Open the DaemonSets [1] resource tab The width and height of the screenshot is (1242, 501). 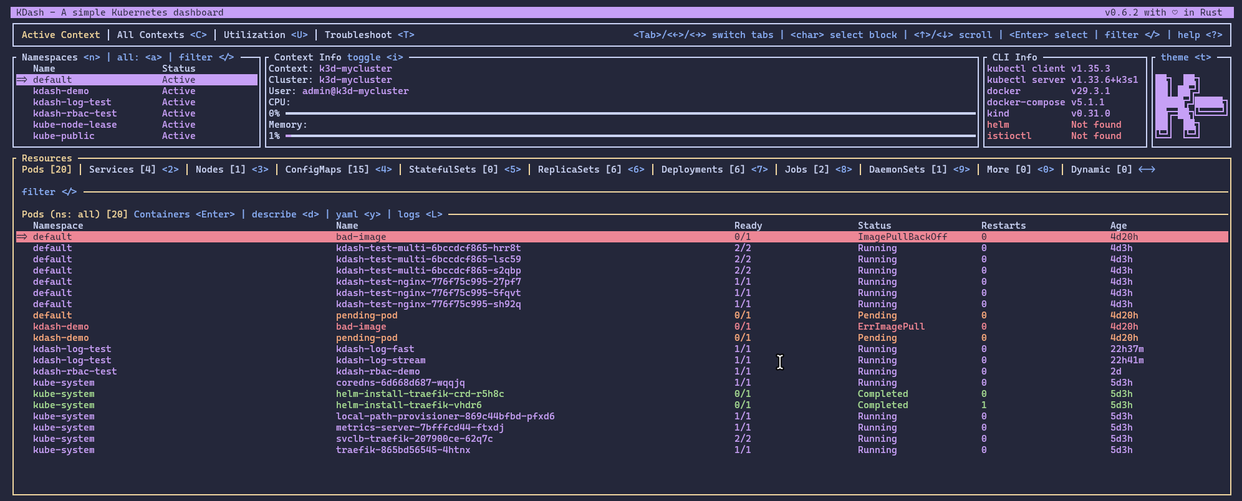(x=919, y=169)
